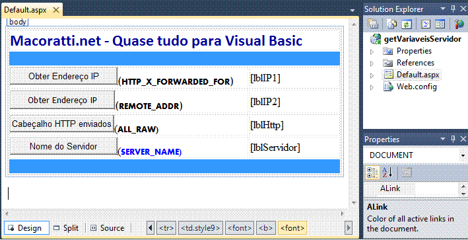468x240 pixels.
Task: Open the DOCUMENT object dropdown in Properties
Action: click(463, 155)
